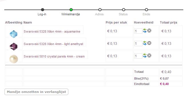Click the aquamarine quantity input field

138,31
